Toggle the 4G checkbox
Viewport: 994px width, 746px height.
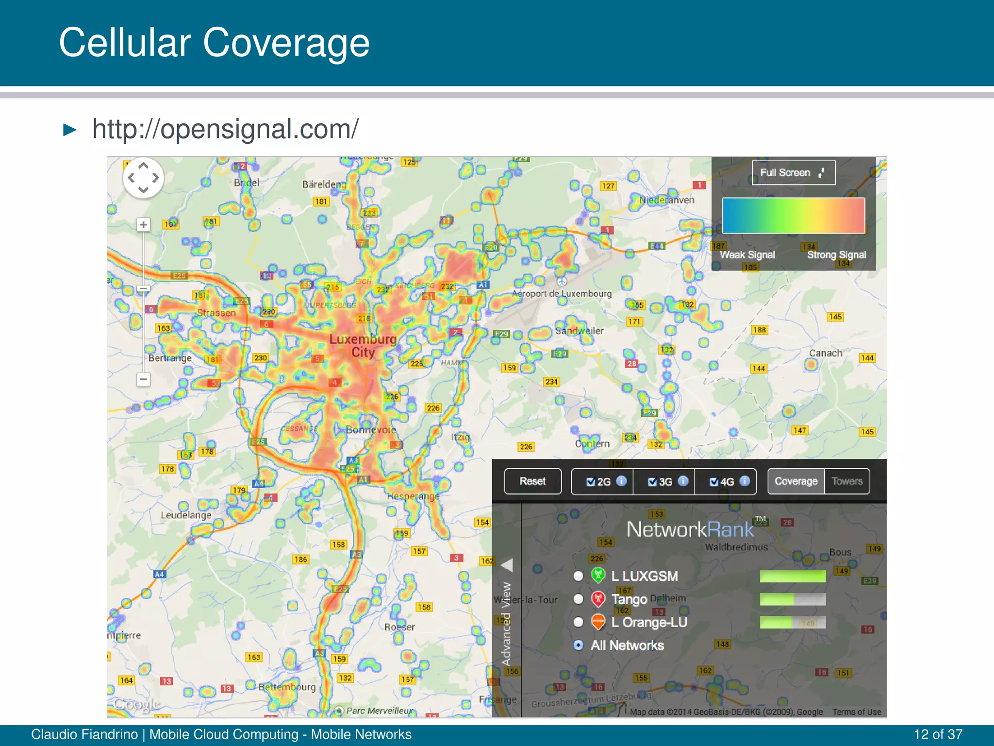pos(714,482)
